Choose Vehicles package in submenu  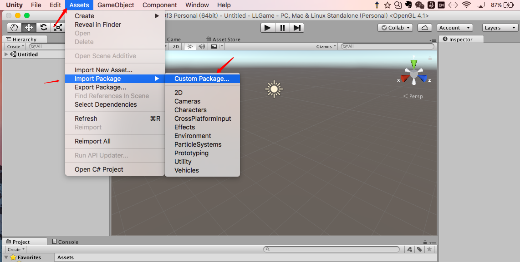click(x=202, y=170)
